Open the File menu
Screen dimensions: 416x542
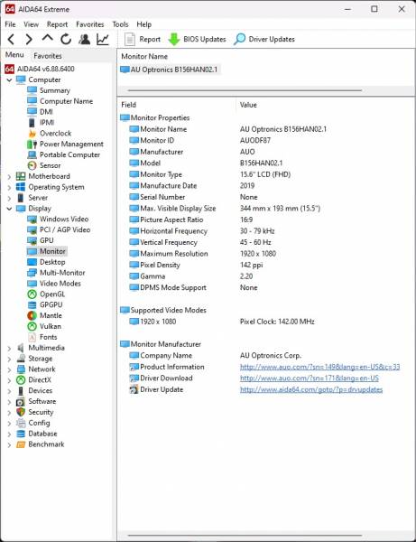pos(10,24)
